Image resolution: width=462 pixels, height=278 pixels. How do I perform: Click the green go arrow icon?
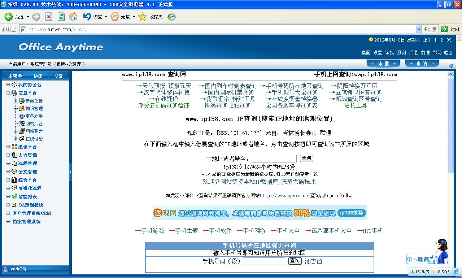point(445,29)
